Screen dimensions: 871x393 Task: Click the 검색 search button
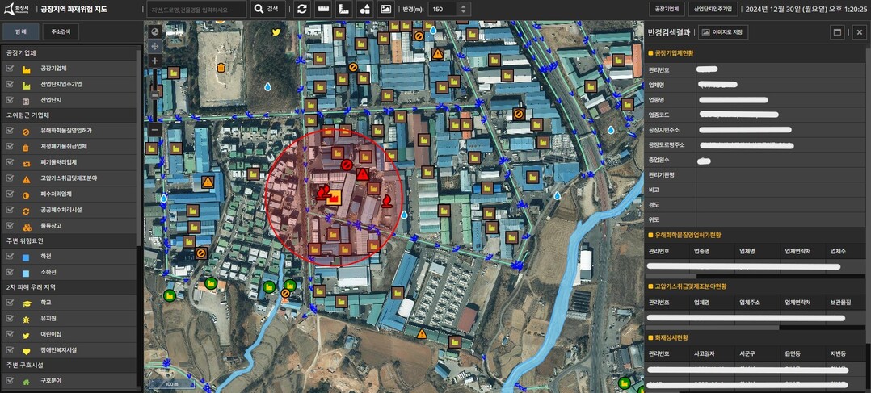point(267,9)
